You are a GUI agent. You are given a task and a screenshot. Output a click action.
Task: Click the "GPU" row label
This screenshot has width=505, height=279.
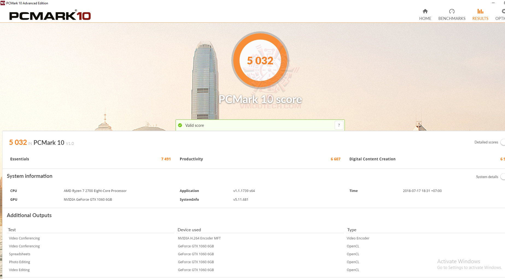tap(14, 200)
